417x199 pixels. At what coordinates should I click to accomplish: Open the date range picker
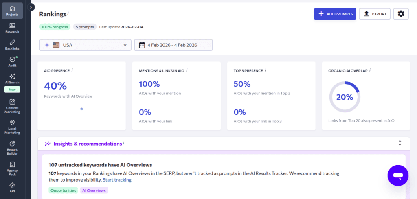[x=173, y=45]
